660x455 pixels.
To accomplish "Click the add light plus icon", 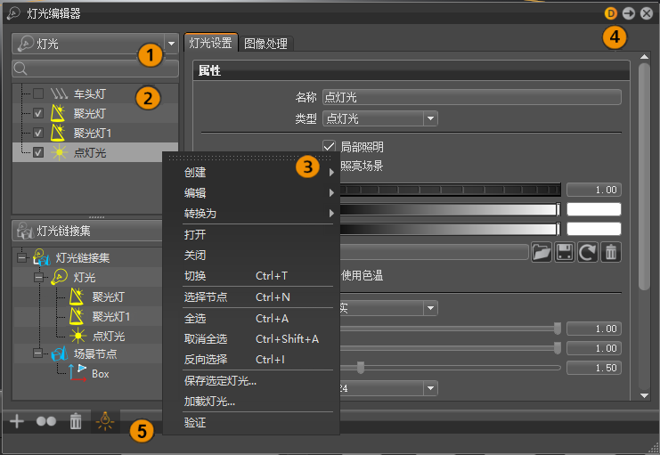I will [x=17, y=420].
